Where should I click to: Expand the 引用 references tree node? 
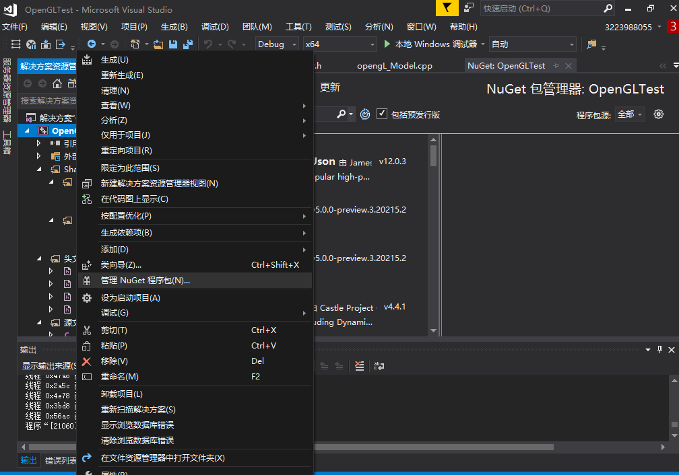tap(39, 143)
